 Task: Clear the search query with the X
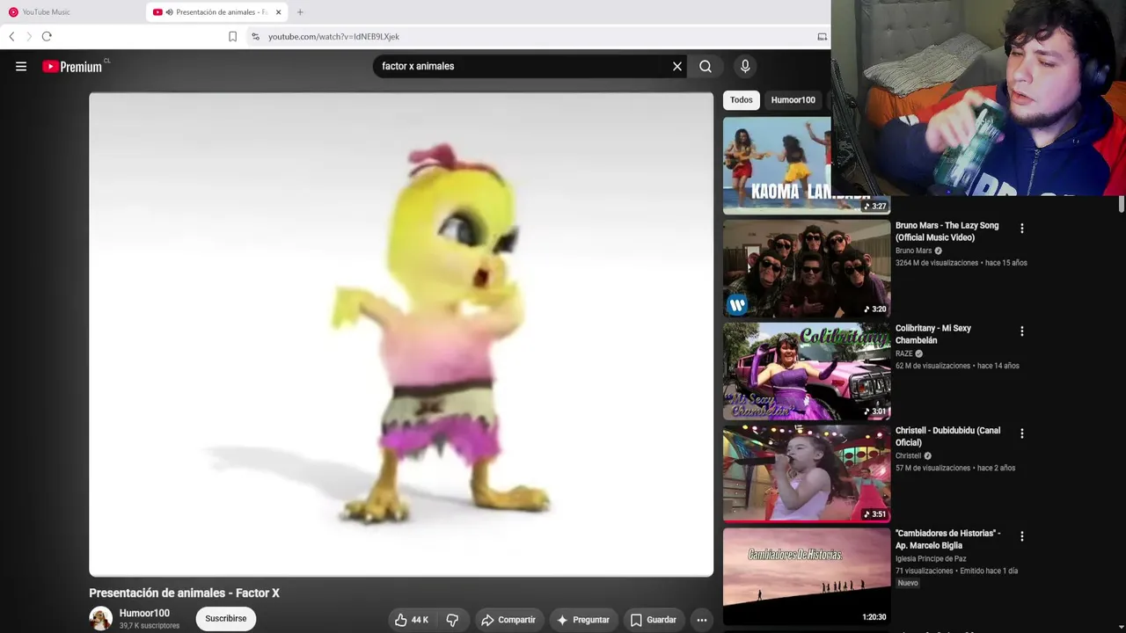[x=677, y=66]
